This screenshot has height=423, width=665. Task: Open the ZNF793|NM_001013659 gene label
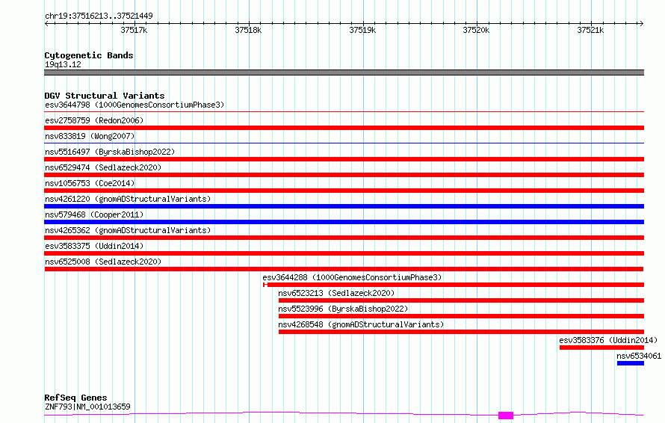coord(87,407)
